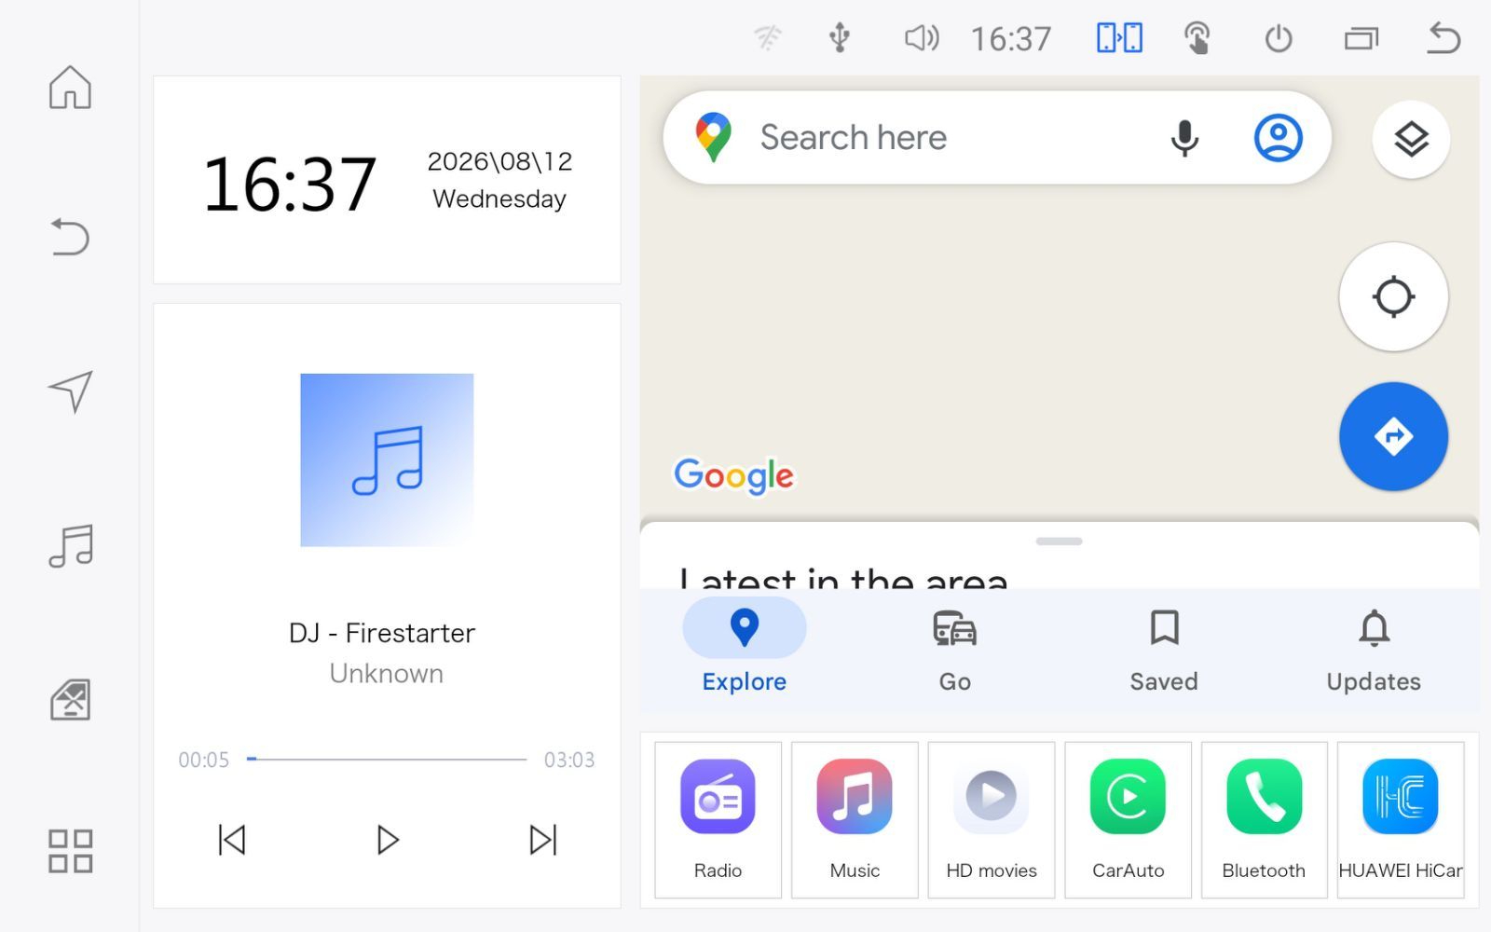Launch HD movies player

[x=992, y=820]
